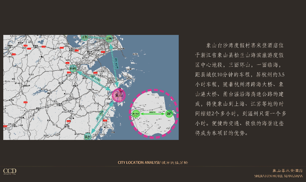
Task: Click the pink Xiangshan (象山) location marker
Action: pyautogui.click(x=119, y=95)
